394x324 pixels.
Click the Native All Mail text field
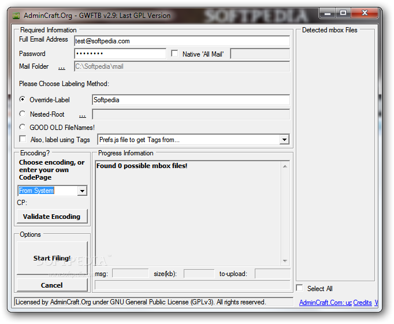(x=260, y=54)
